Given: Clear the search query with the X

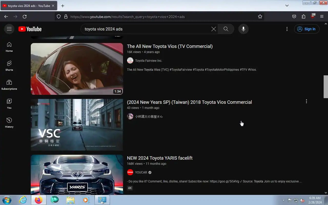Looking at the screenshot, I should click(x=213, y=29).
